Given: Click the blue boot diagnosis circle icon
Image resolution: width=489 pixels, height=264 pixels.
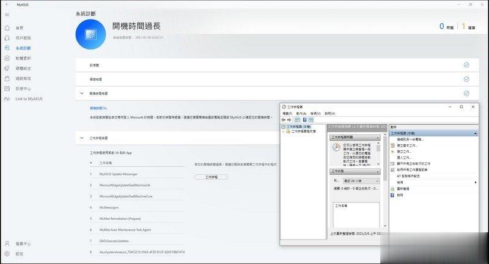Looking at the screenshot, I should [90, 34].
